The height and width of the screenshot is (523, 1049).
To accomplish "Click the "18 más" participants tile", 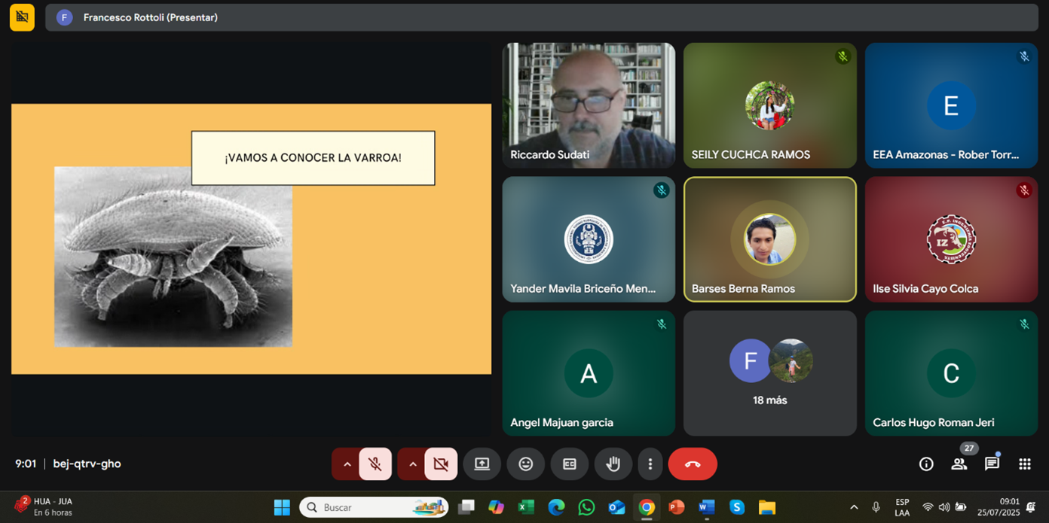I will 769,373.
